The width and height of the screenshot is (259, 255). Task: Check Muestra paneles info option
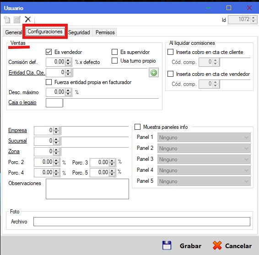coord(137,127)
